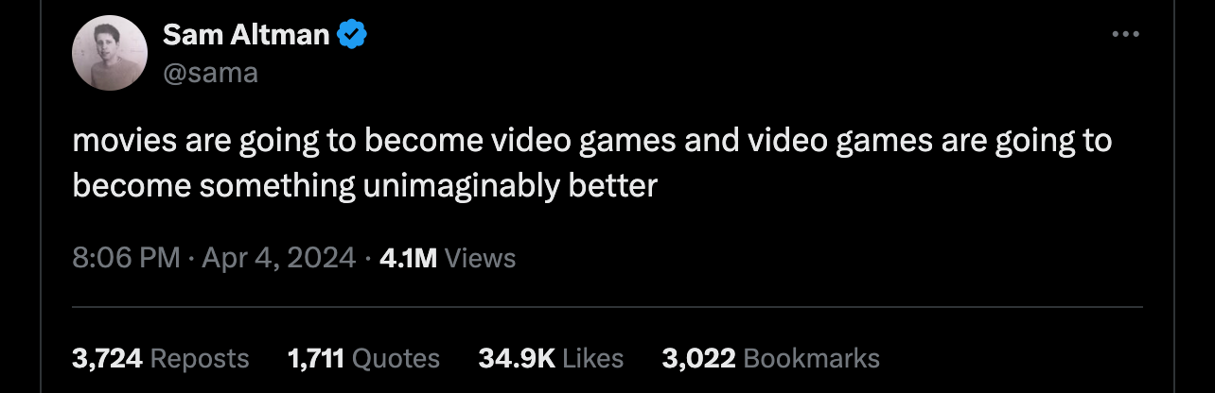Click the 8:06 PM timestamp

tap(126, 258)
